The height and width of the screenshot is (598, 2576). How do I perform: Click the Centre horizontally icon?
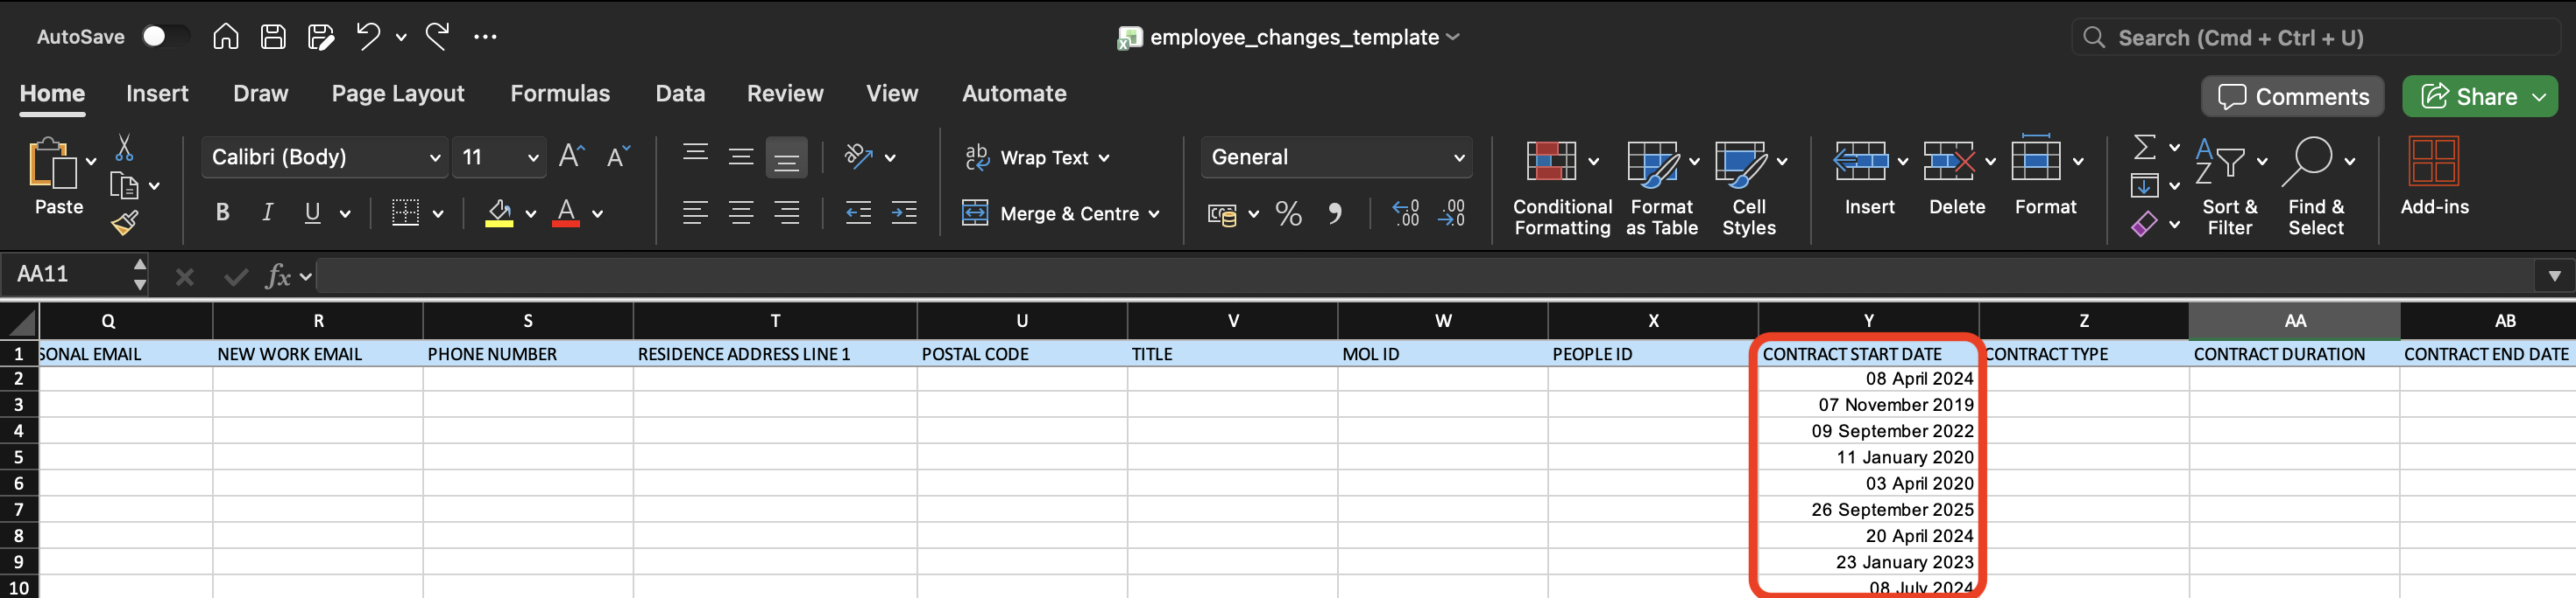tap(741, 212)
